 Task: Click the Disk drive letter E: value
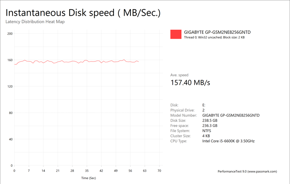click(204, 105)
